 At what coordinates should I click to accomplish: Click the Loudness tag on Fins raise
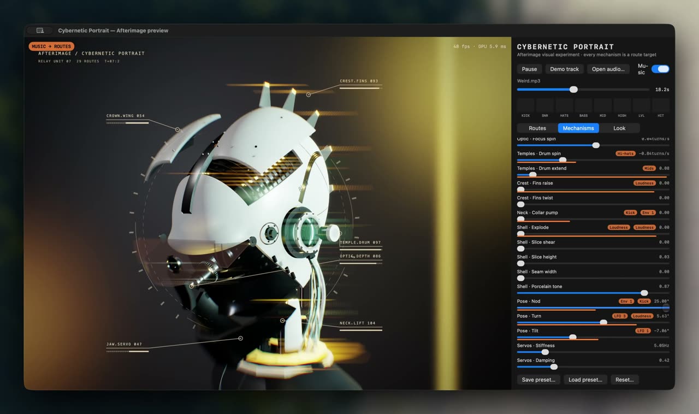644,183
